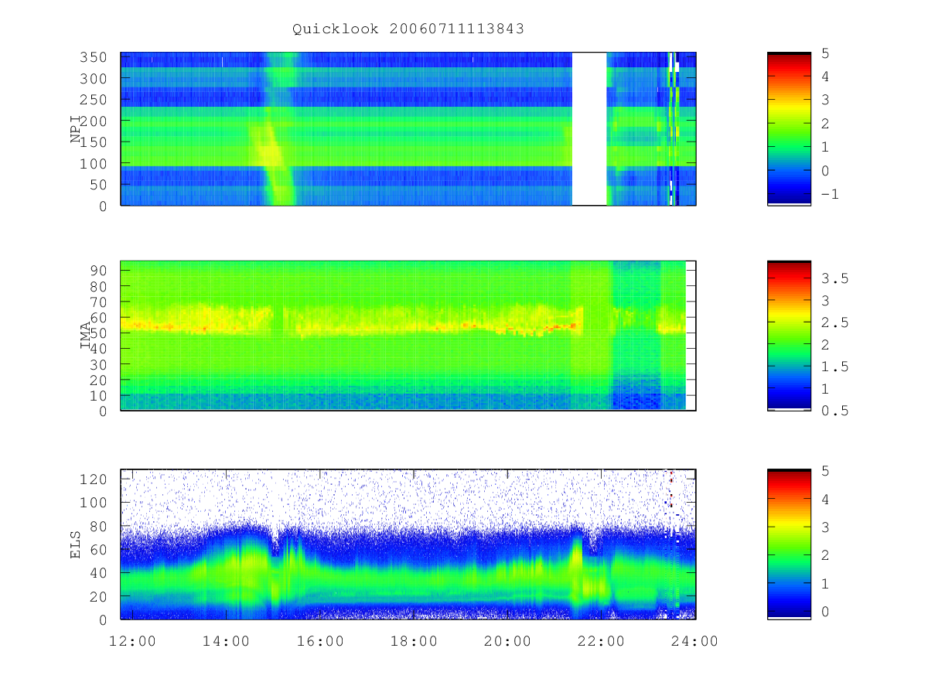The image size is (928, 696).
Task: Click the 0 label on the ELS colorbar
Action: 825,611
